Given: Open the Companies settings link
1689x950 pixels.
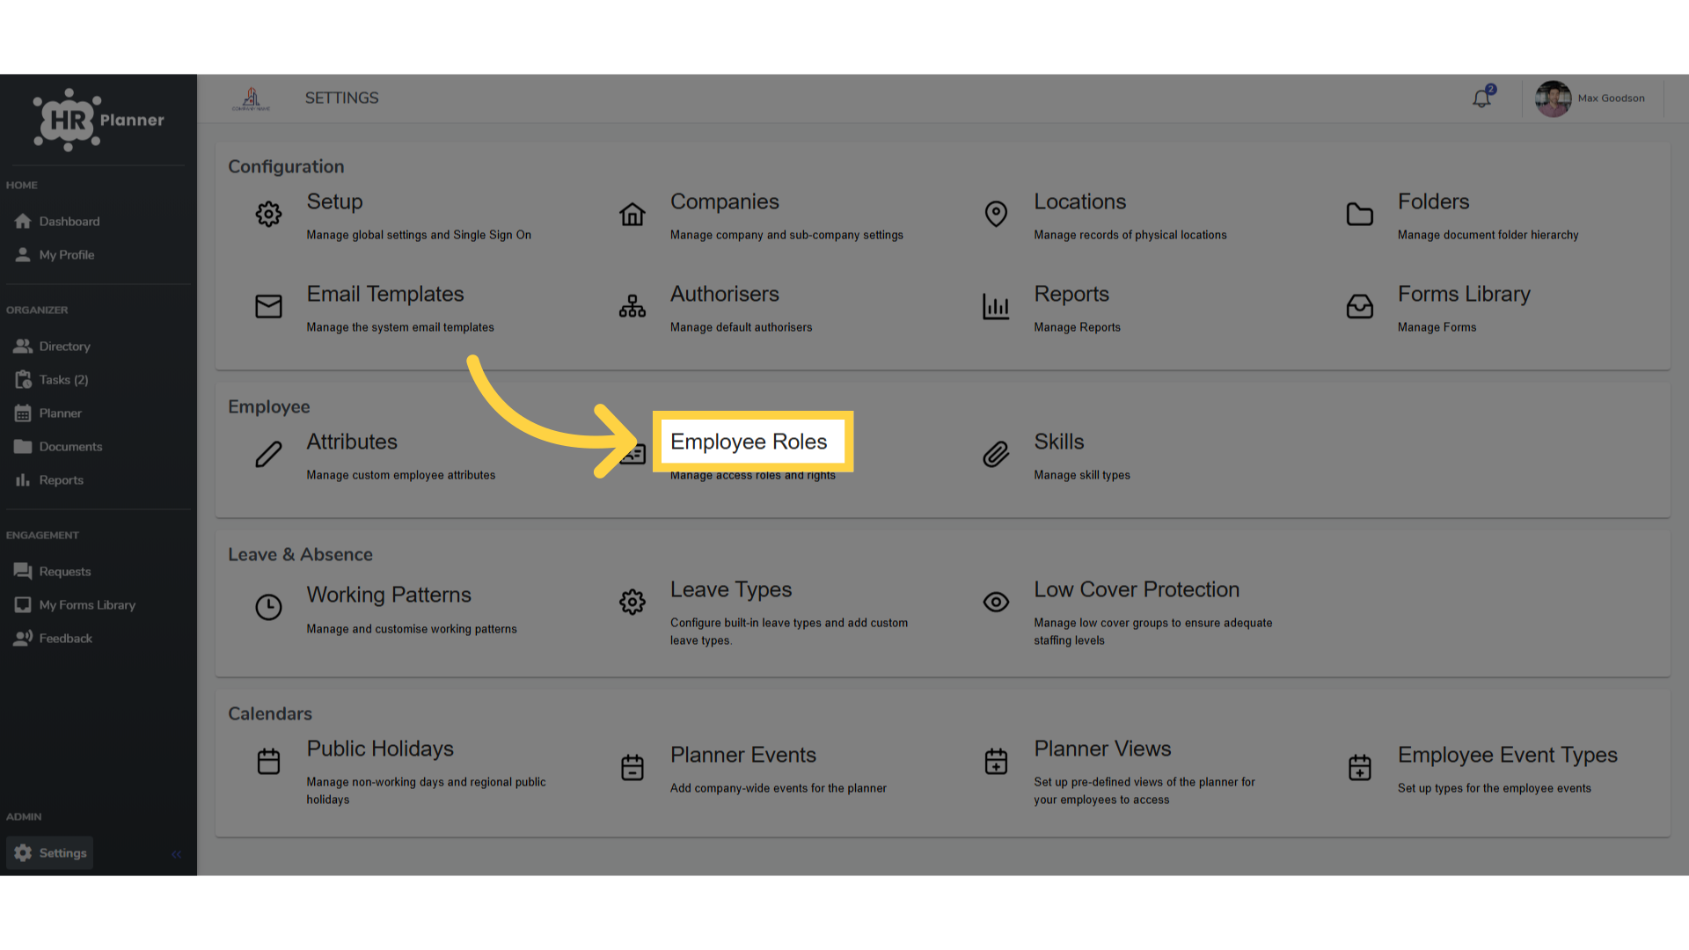Looking at the screenshot, I should point(725,201).
